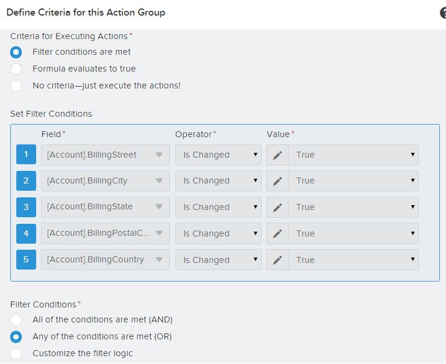Select 'Filter conditions are met' radio button
Screen dimensions: 446x364
pyautogui.click(x=16, y=52)
